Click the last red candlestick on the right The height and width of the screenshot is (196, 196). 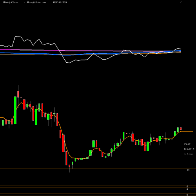(x=181, y=129)
